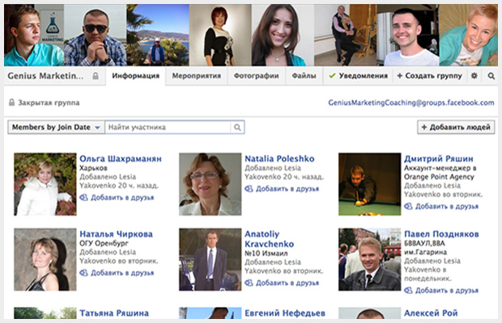Open the GeniusMarketingCoaching group email link
502x323 pixels.
tap(411, 103)
